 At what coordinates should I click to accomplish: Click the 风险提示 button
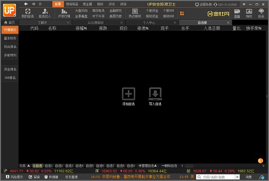15,177
